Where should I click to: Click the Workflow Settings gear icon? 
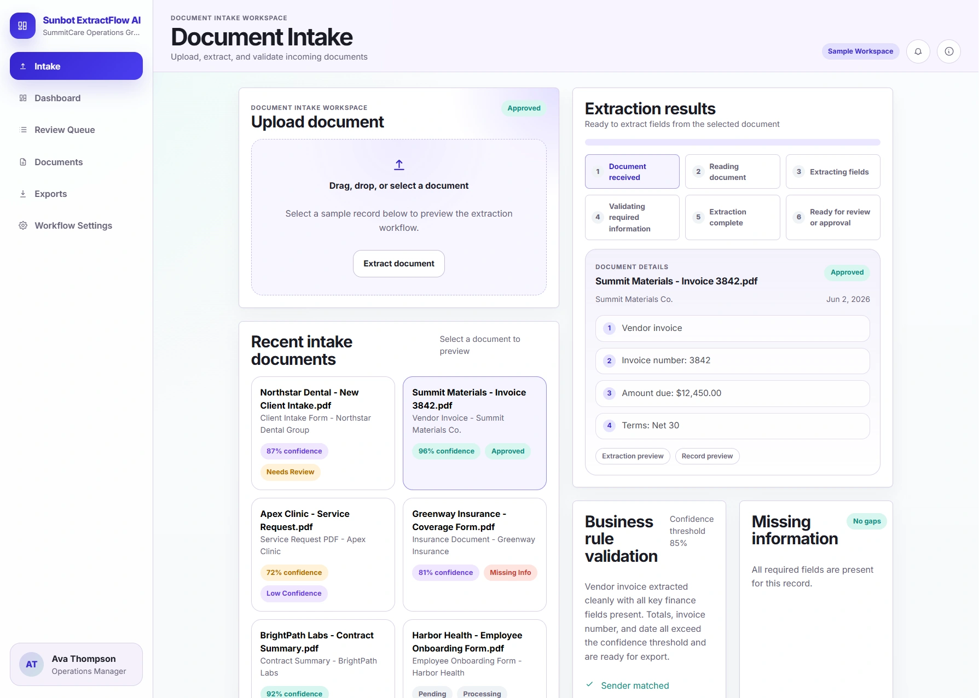(23, 225)
